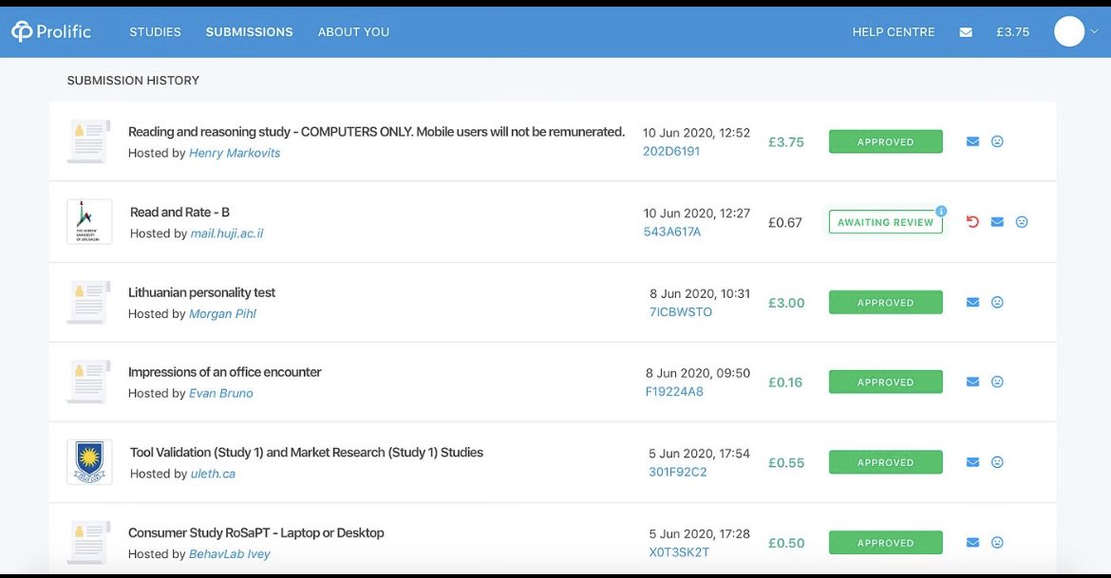Image resolution: width=1111 pixels, height=578 pixels.
Task: Click Approved status for Reading and reasoning study
Action: click(886, 141)
